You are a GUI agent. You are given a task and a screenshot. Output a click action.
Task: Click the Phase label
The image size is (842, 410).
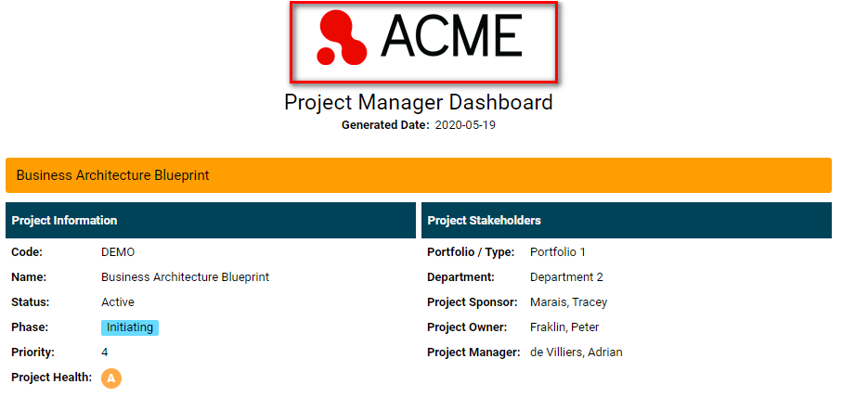(x=30, y=327)
